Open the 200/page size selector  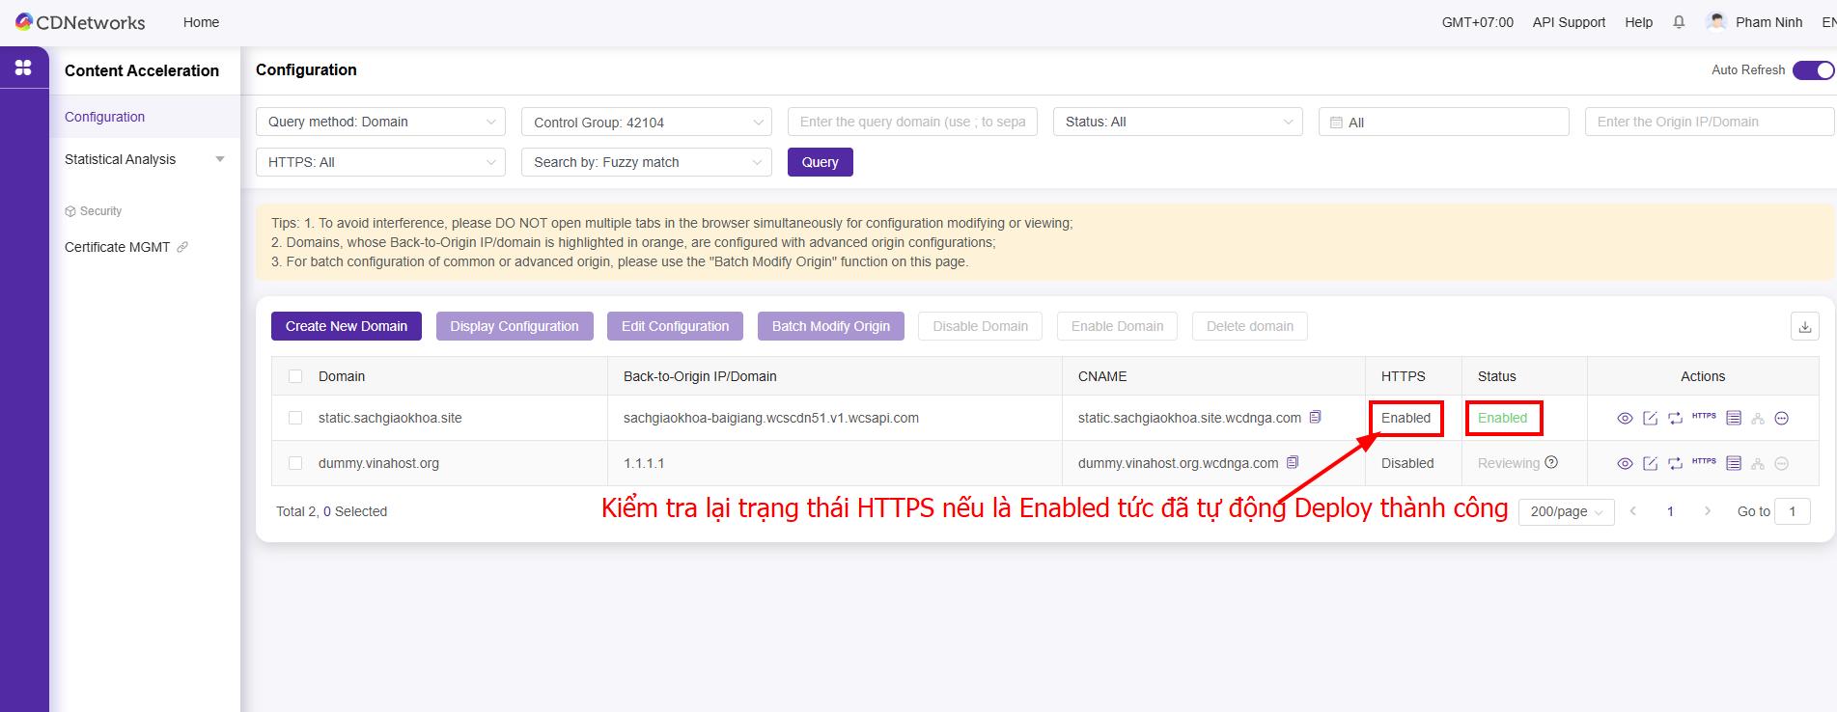click(x=1566, y=511)
